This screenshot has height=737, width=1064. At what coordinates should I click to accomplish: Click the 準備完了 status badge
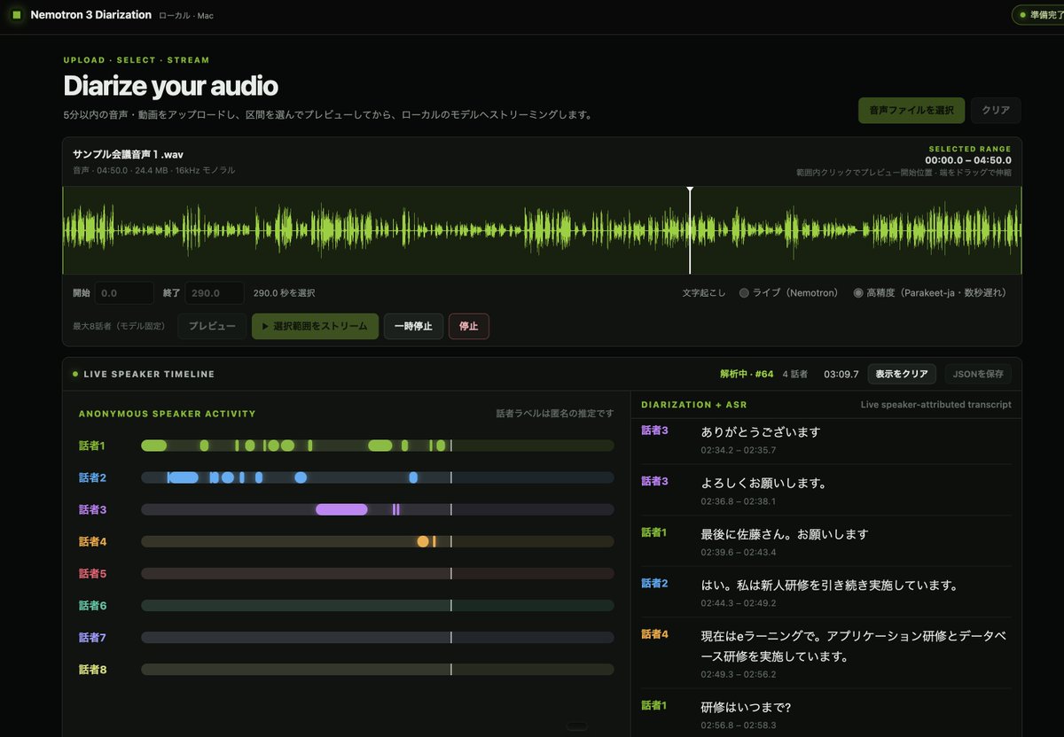coord(1040,15)
